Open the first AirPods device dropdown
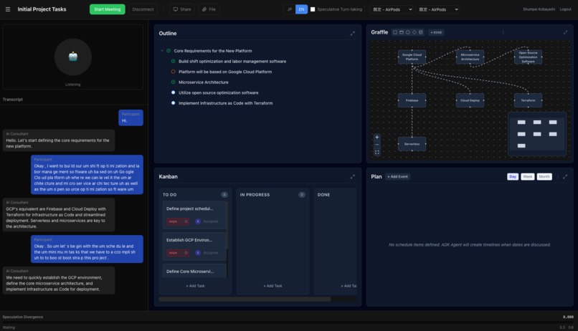Image resolution: width=578 pixels, height=331 pixels. pos(392,9)
